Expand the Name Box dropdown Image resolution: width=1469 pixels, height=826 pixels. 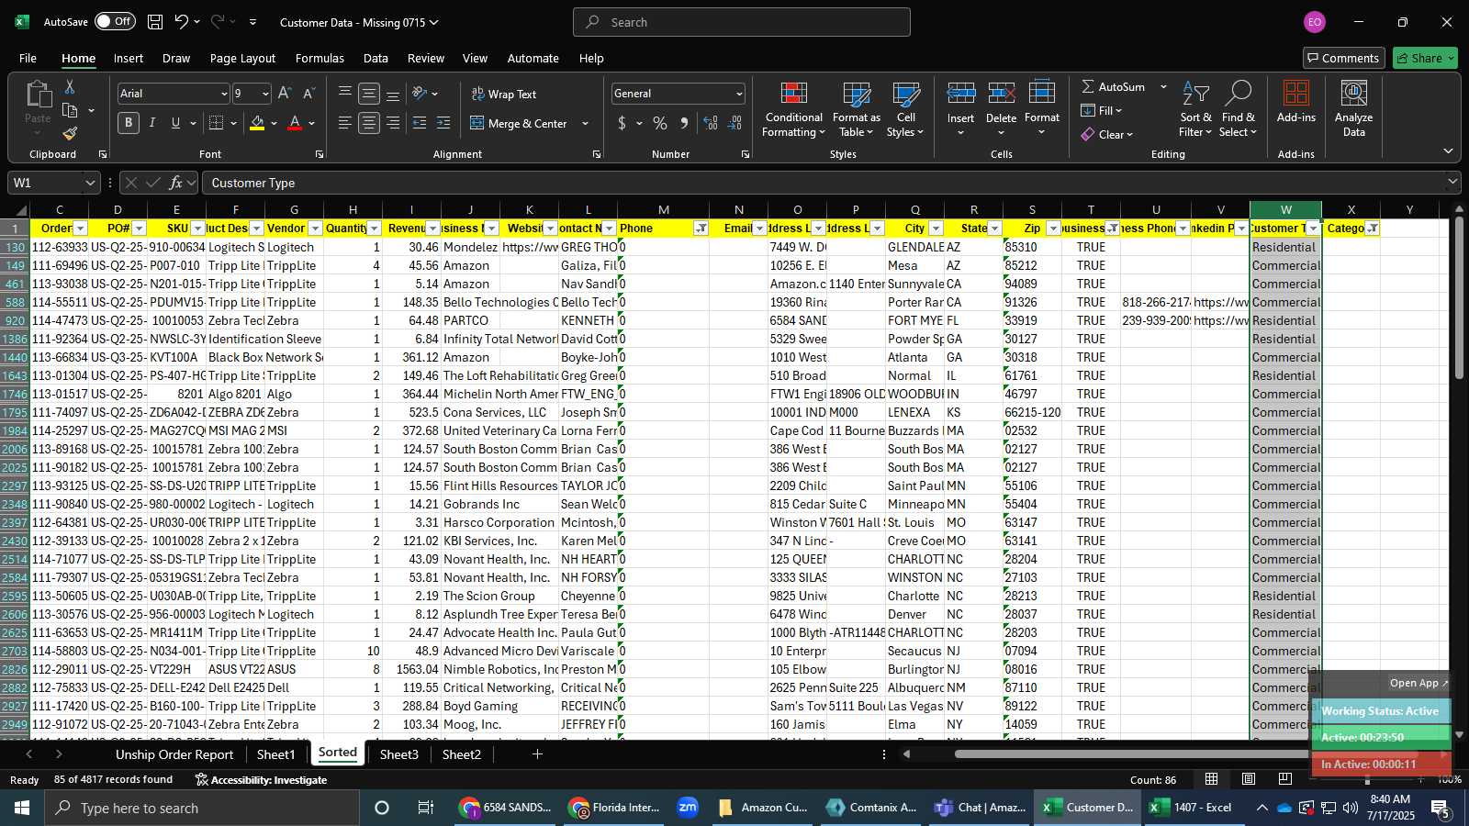(89, 183)
